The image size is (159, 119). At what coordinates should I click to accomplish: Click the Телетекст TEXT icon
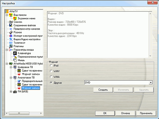pos(11,43)
